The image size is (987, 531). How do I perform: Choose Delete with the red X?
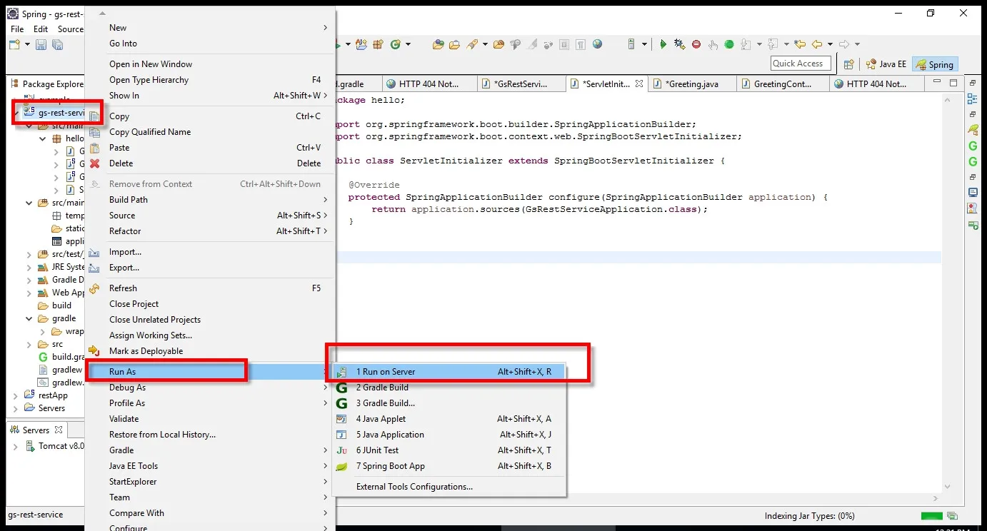tap(210, 163)
